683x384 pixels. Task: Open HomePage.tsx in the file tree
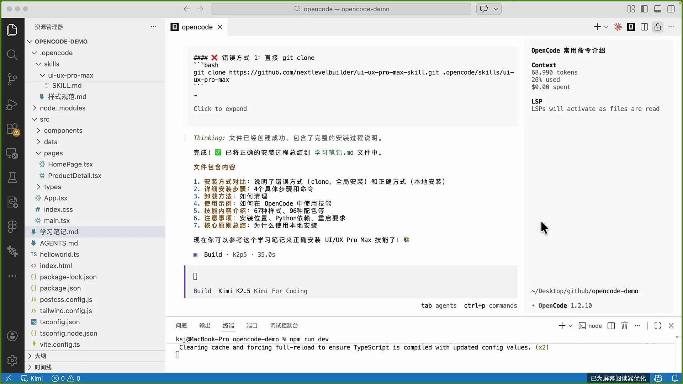(x=70, y=164)
